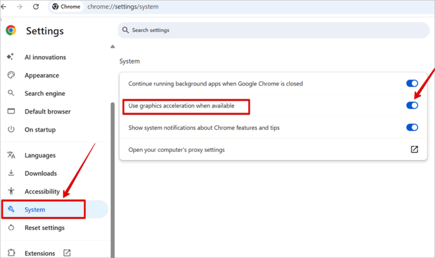
Task: Open AI innovations settings
Action: 45,57
